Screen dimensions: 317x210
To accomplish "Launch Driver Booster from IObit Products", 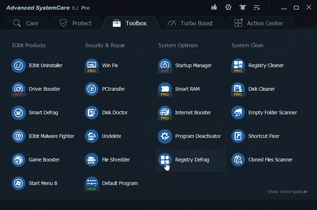I will [x=41, y=89].
